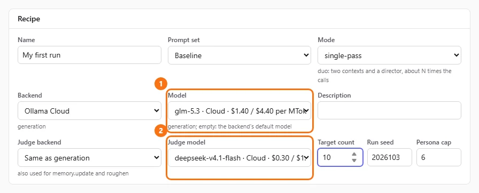
Task: Decrease Target count with the down arrow
Action: click(354, 160)
